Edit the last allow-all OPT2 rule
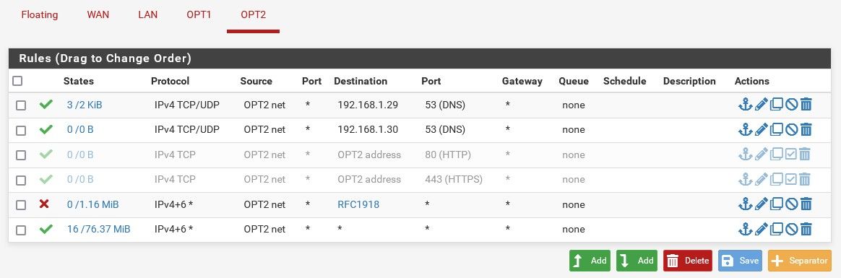 (x=761, y=229)
